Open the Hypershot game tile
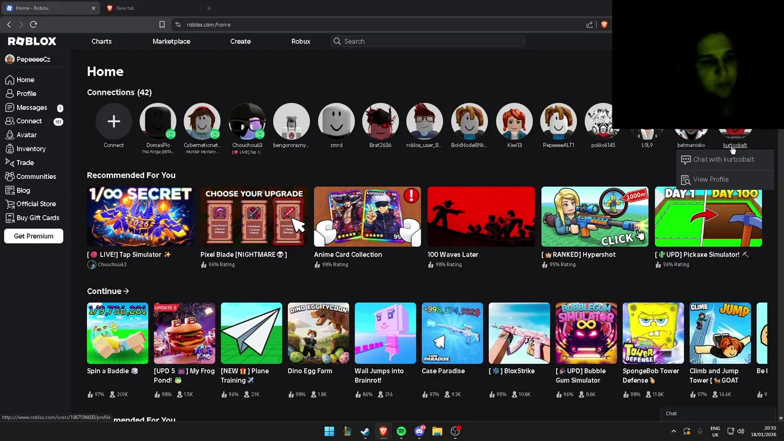Viewport: 784px width, 441px height. click(595, 217)
